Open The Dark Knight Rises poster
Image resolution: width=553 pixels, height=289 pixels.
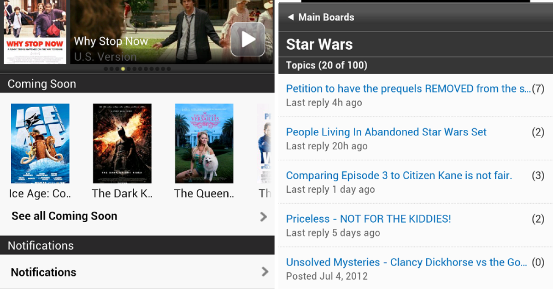tap(122, 144)
